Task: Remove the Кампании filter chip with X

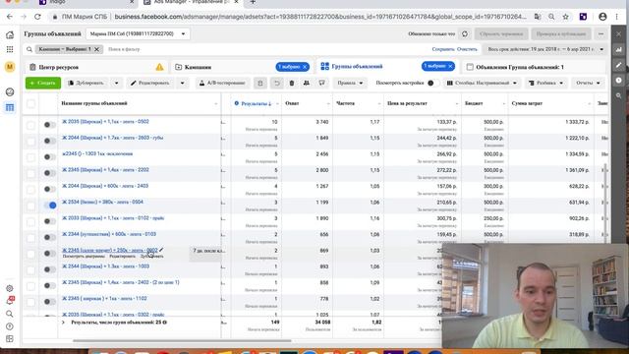Action: [96, 49]
